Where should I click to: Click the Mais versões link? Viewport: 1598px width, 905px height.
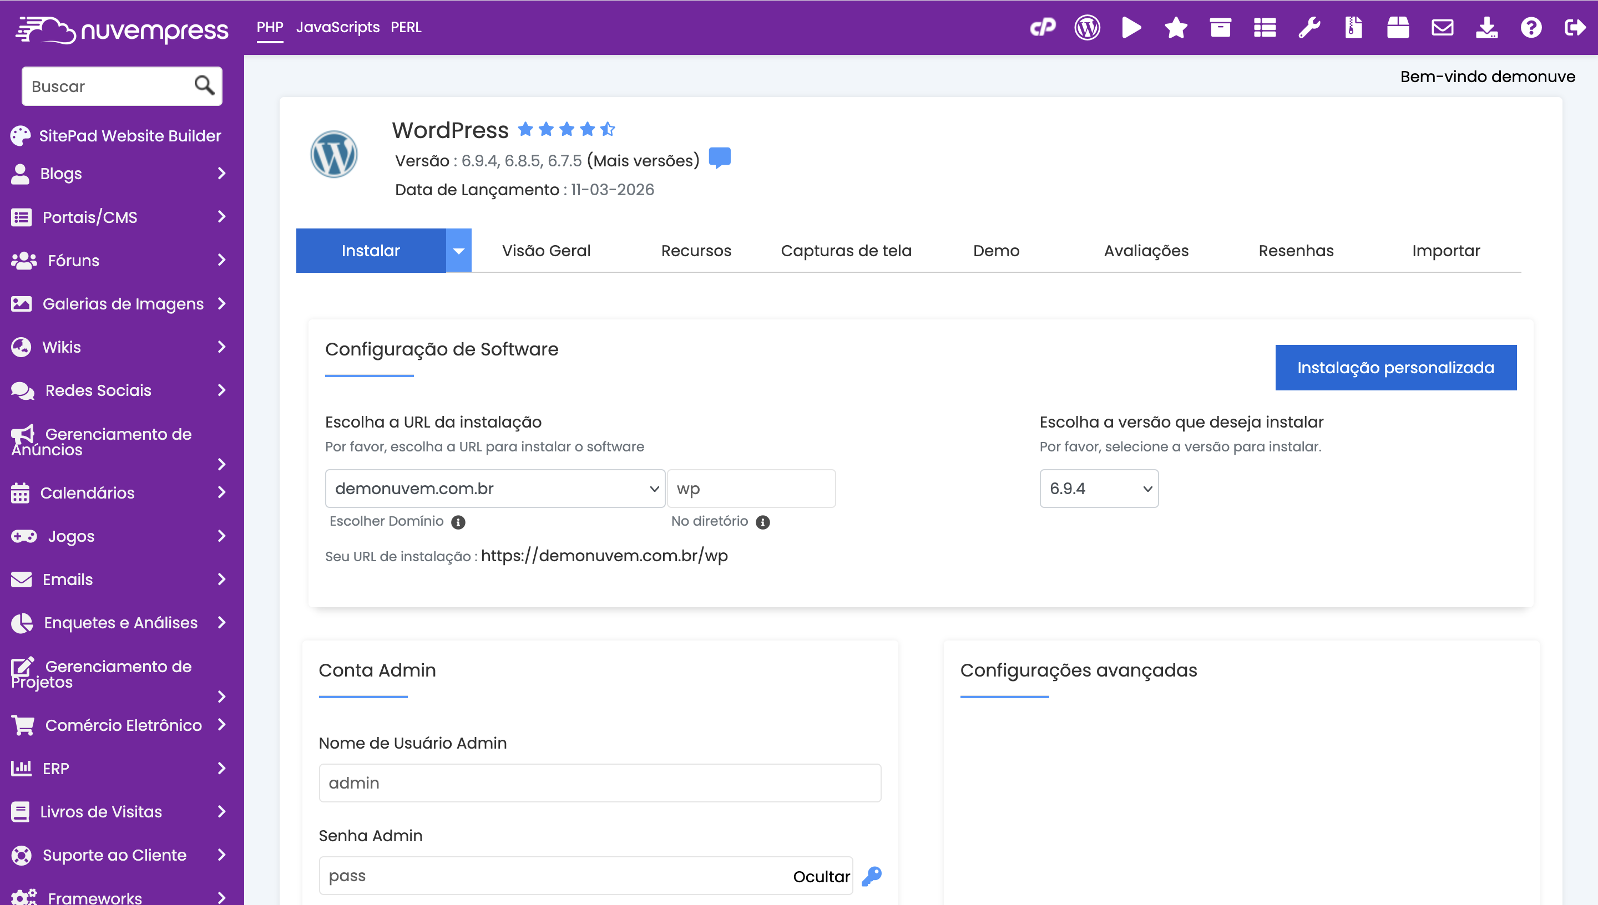[643, 160]
